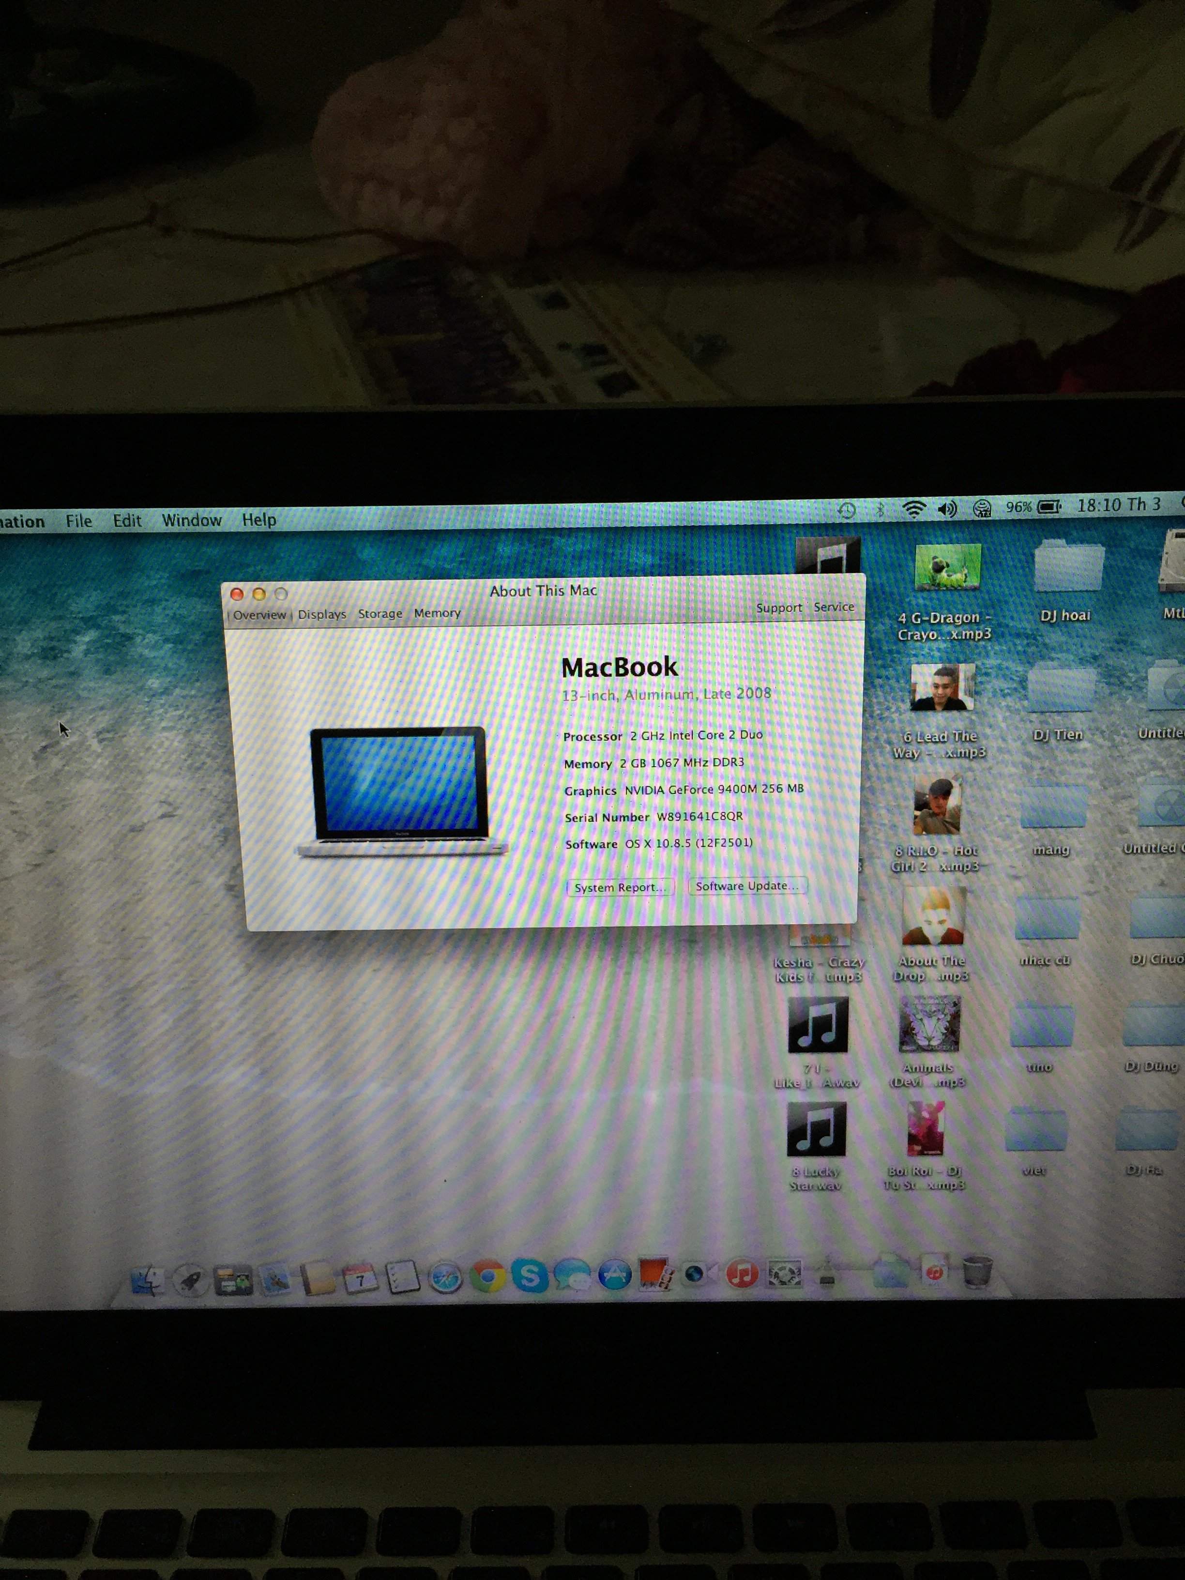The image size is (1185, 1580).
Task: Open Time Machine menu bar icon
Action: pyautogui.click(x=847, y=510)
